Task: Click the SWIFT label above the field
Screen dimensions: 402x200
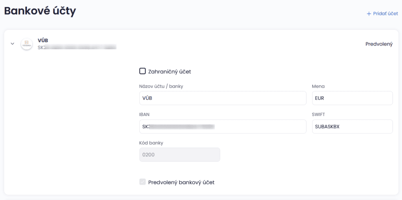Action: coord(318,115)
